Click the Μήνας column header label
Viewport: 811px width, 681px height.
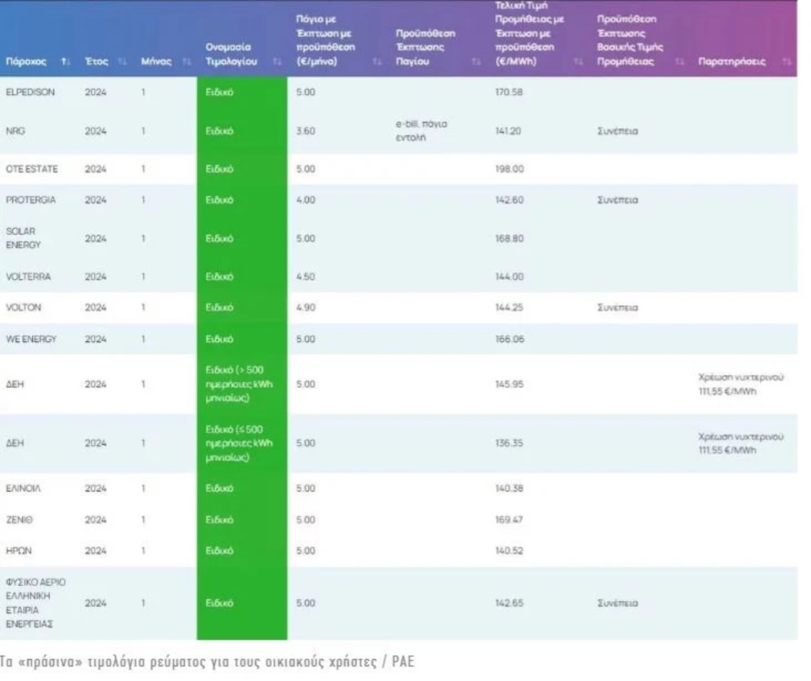157,62
